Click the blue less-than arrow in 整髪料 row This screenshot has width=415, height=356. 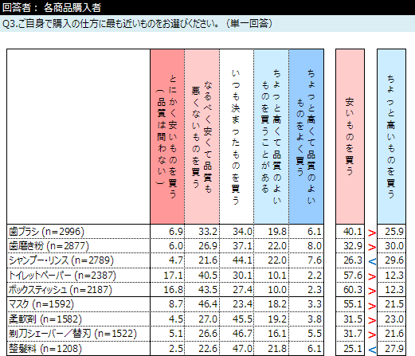point(372,350)
